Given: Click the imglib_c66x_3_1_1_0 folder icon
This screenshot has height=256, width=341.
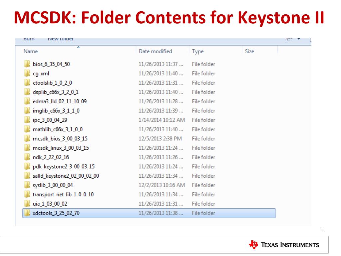Looking at the screenshot, I should [x=27, y=111].
